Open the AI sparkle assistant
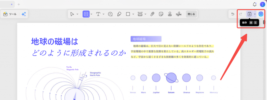The width and height of the screenshot is (267, 100). (x=24, y=14)
